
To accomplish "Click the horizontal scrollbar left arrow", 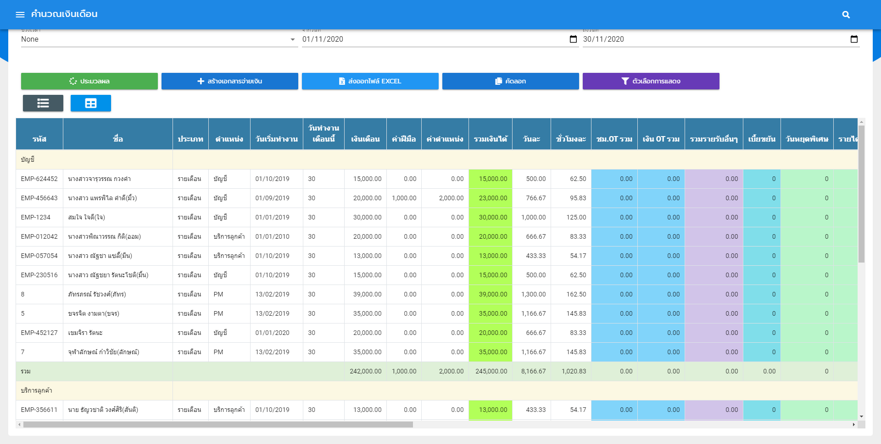I will click(19, 425).
